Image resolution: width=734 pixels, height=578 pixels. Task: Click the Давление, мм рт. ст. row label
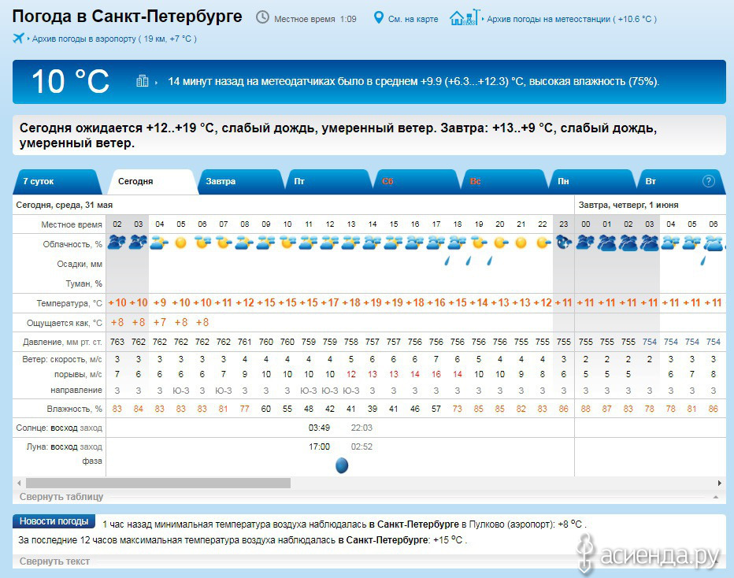point(62,342)
